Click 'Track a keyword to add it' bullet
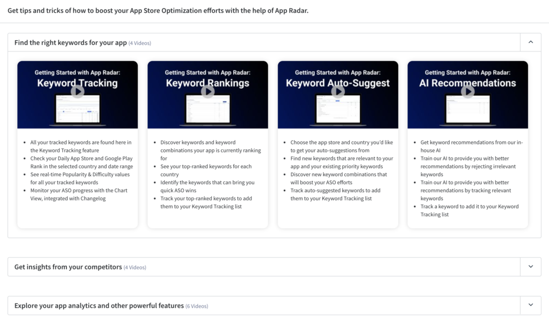This screenshot has height=320, width=549. [x=470, y=211]
